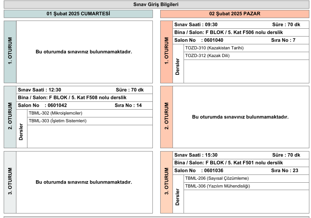This screenshot has width=311, height=218.
Task: Click Sunday's '2. OTURUM' vertical label
Action: coord(167,116)
